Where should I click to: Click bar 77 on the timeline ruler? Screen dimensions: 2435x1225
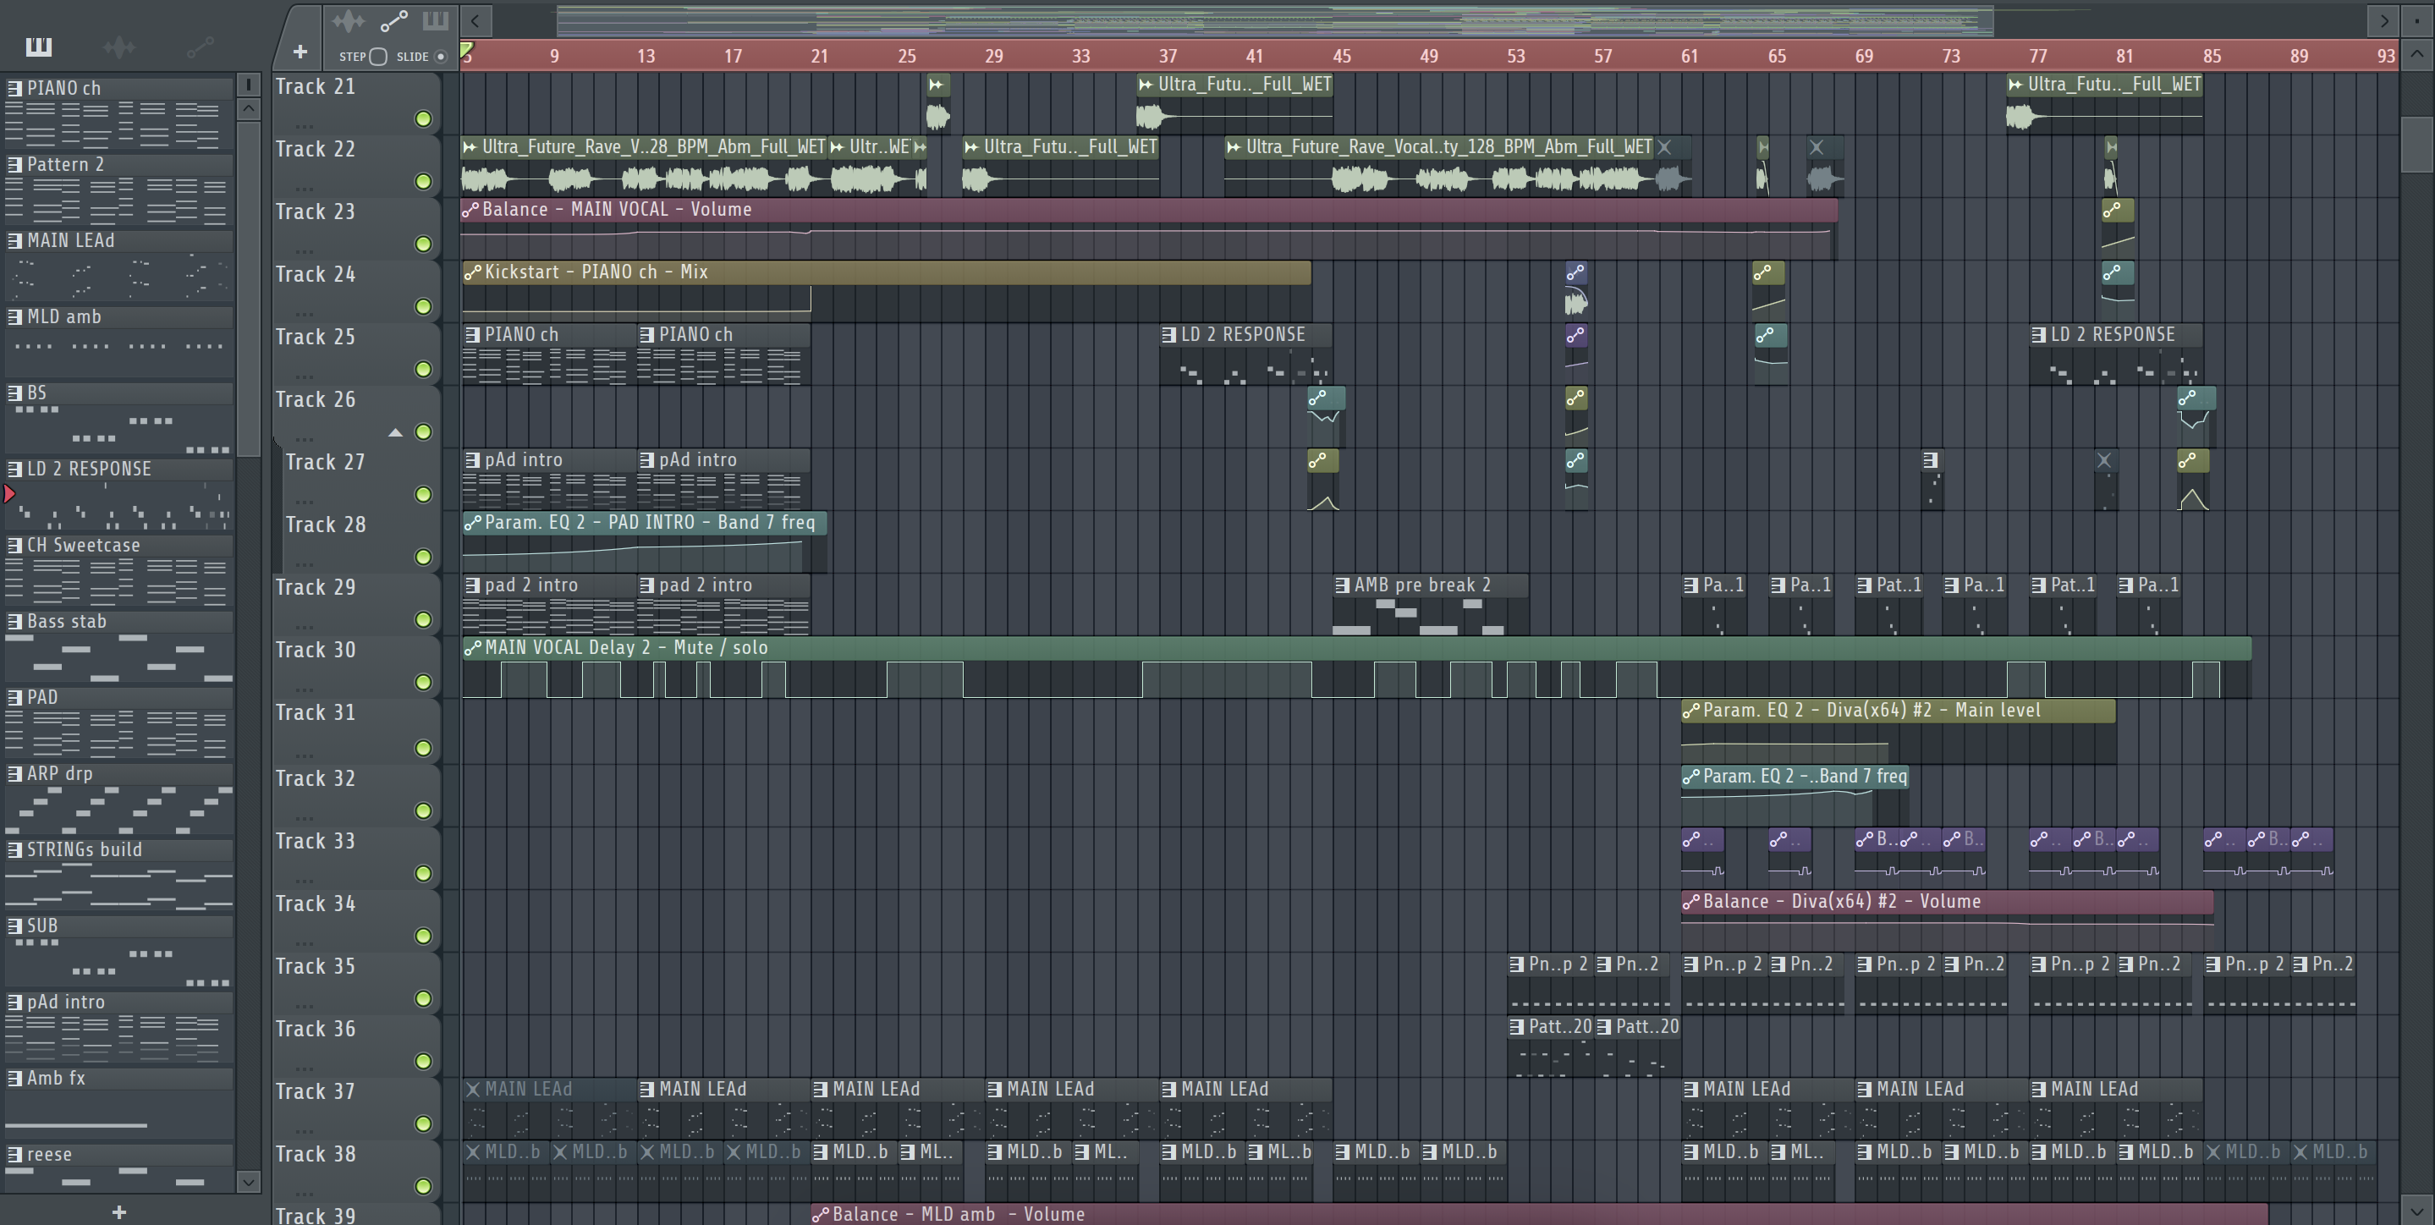tap(2038, 56)
